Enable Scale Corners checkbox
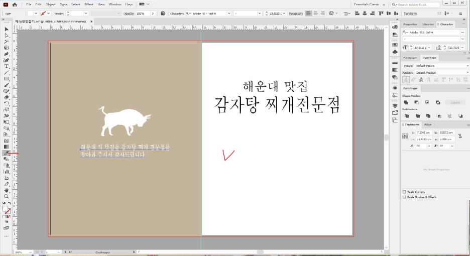This screenshot has width=470, height=256. click(x=404, y=192)
